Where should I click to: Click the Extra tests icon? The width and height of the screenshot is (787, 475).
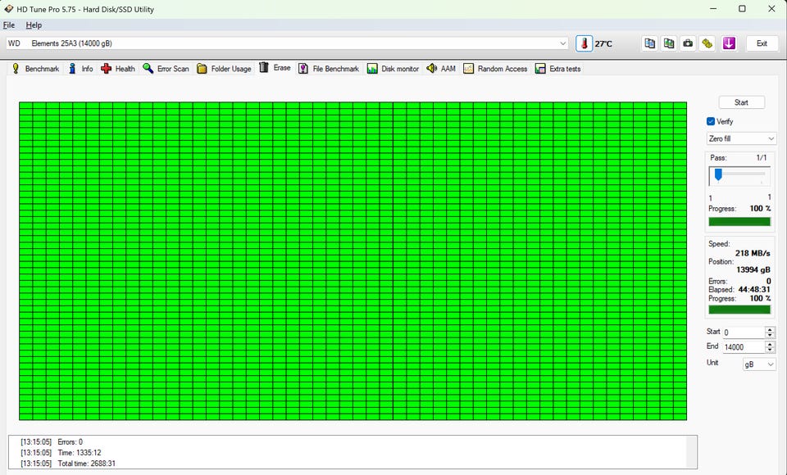pyautogui.click(x=540, y=69)
